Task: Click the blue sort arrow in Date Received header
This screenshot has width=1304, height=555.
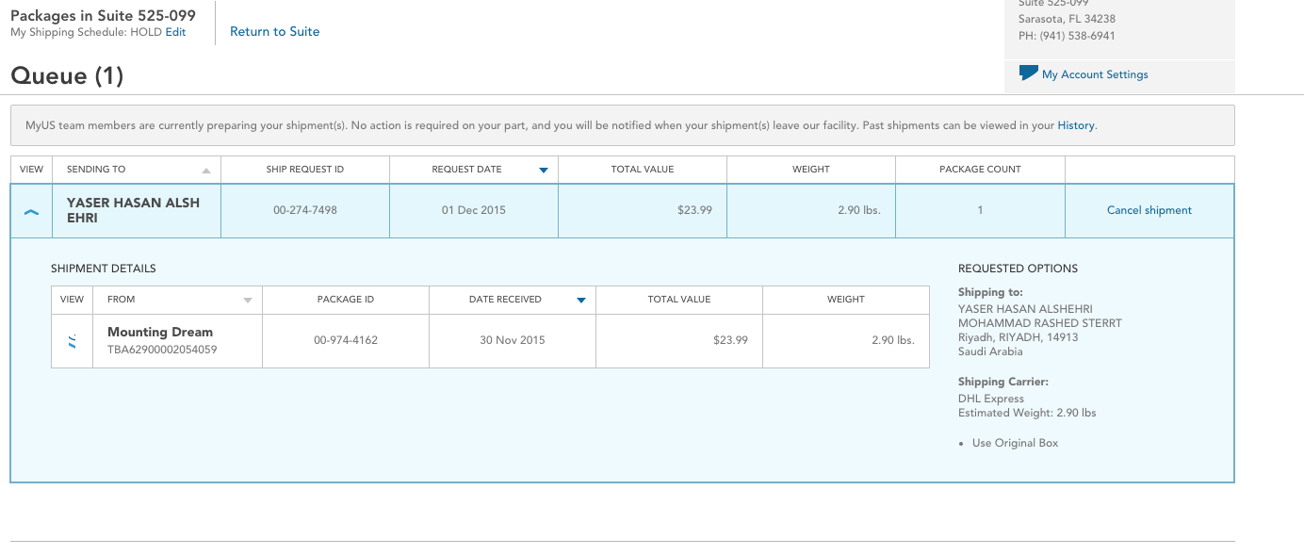Action: 580,301
